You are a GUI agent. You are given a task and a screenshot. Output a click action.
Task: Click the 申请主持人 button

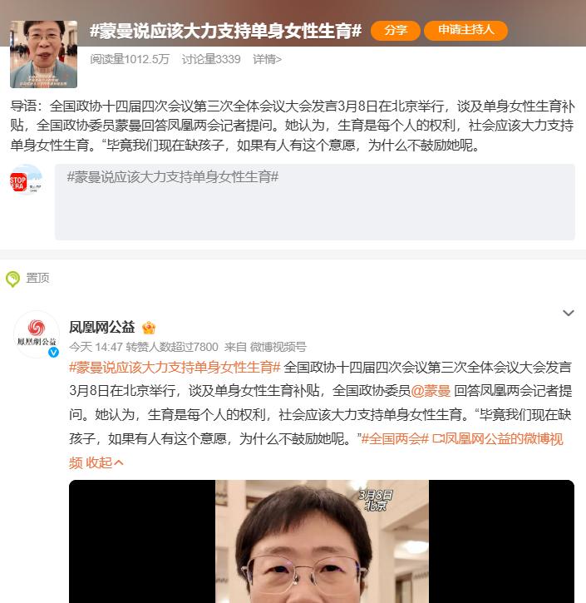pos(465,31)
